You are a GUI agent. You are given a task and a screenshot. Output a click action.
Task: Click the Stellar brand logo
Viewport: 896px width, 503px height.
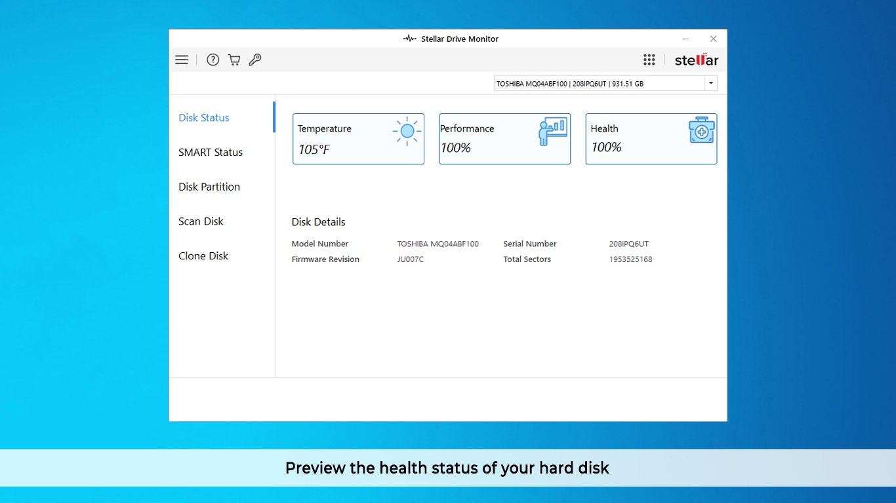coord(696,60)
